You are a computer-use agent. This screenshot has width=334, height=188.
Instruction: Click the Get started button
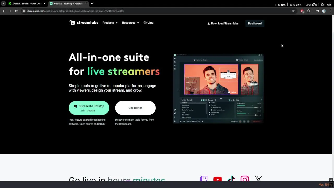[x=135, y=108]
